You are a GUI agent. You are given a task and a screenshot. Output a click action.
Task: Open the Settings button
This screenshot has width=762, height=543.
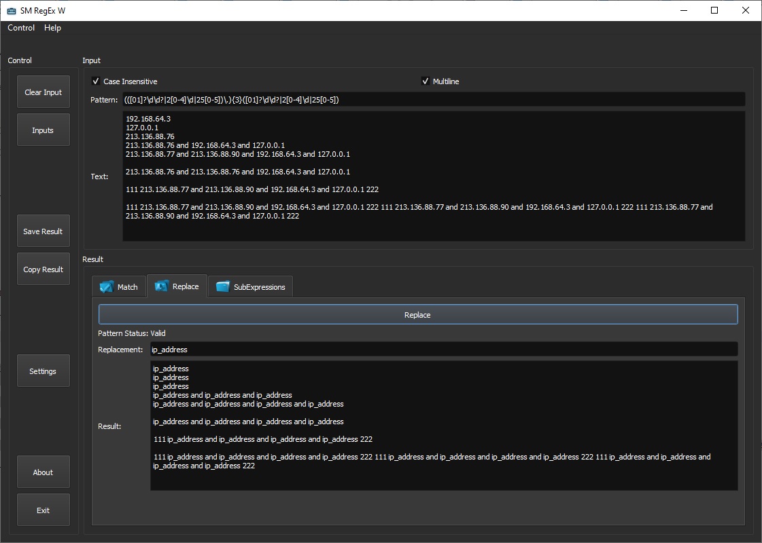(44, 371)
